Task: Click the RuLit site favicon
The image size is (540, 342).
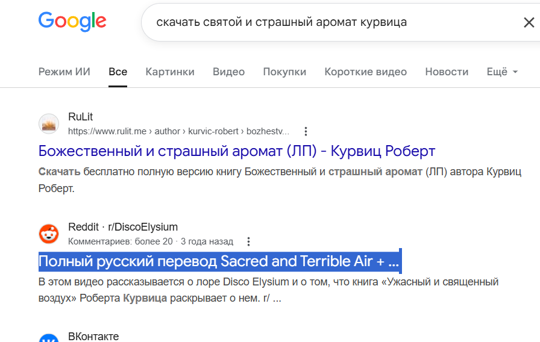Action: point(49,124)
